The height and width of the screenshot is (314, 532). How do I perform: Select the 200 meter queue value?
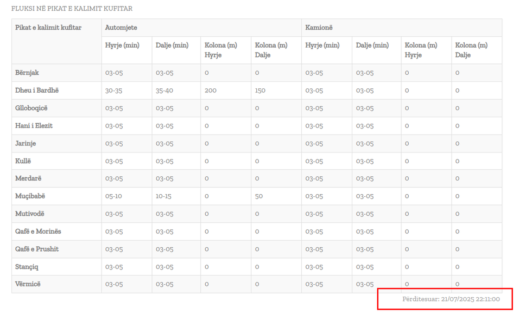tap(210, 91)
